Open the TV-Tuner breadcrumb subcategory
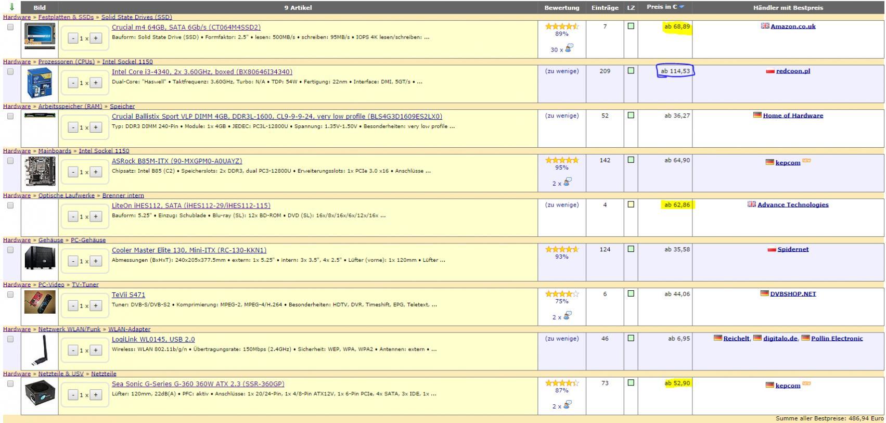Viewport: 886px width, 423px height. coord(85,285)
